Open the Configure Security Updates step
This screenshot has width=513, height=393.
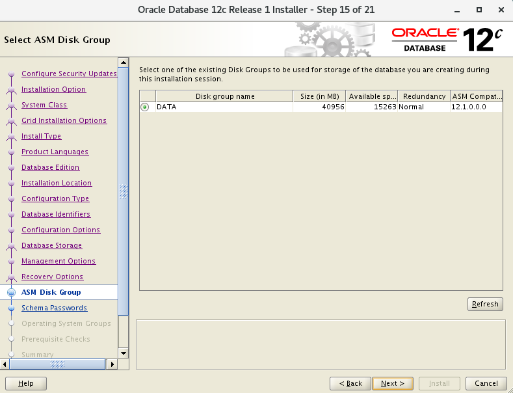(69, 74)
